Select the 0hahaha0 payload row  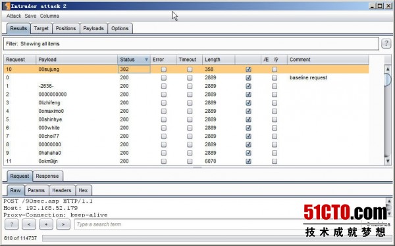(186, 153)
